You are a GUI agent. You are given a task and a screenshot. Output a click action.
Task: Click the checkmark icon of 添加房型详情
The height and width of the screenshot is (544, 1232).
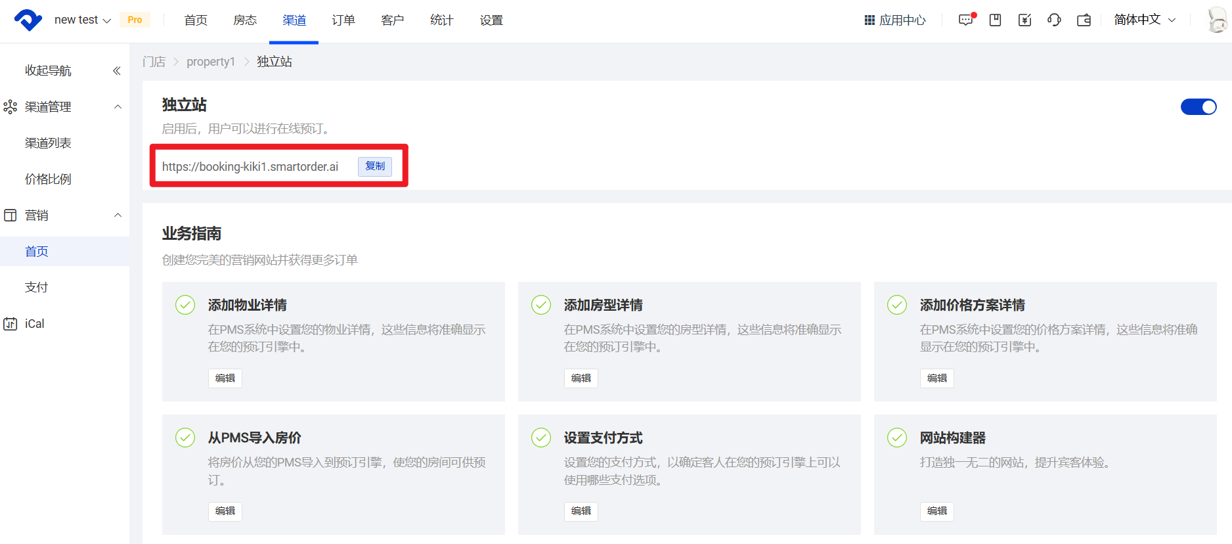pos(541,305)
